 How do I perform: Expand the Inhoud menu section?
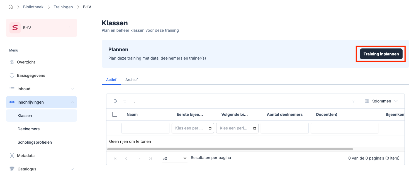point(72,89)
